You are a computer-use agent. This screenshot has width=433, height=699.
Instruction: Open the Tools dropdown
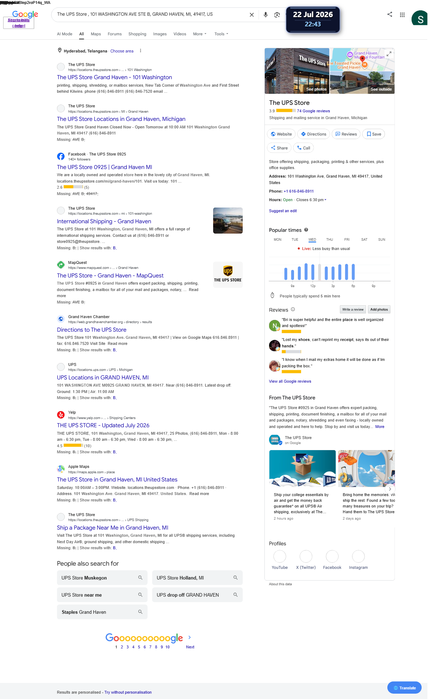(221, 34)
